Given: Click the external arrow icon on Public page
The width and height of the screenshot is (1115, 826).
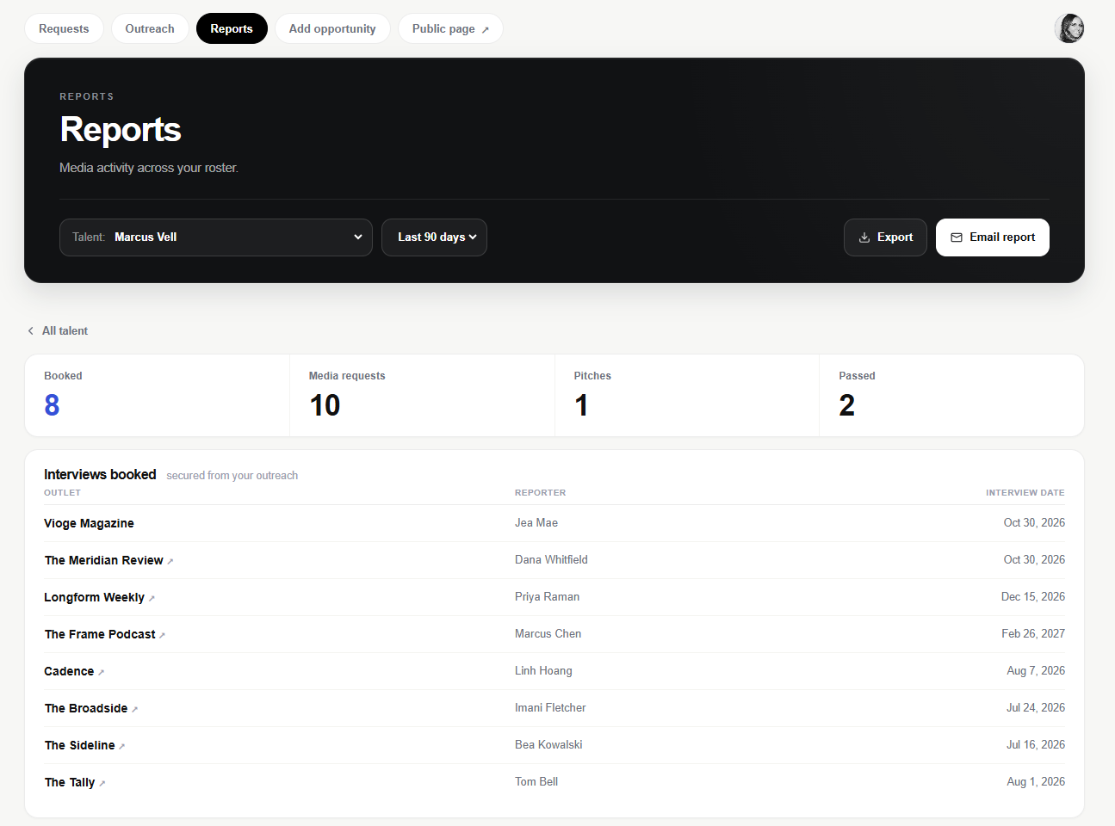Looking at the screenshot, I should [x=486, y=29].
